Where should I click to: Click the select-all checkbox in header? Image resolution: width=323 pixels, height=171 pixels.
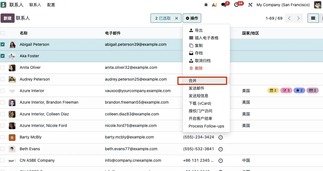coord(3,33)
